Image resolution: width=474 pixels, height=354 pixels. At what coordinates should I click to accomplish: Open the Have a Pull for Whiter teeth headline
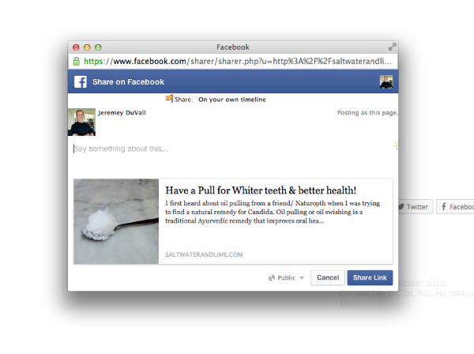tap(261, 190)
